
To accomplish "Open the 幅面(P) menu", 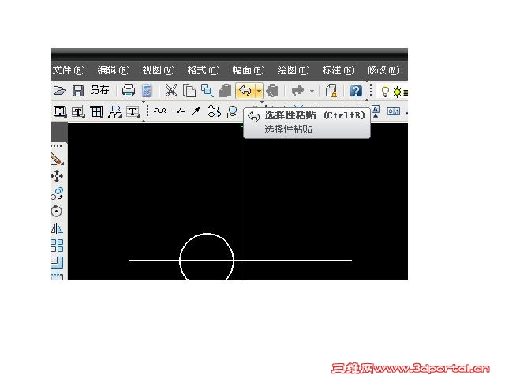I will [x=249, y=70].
